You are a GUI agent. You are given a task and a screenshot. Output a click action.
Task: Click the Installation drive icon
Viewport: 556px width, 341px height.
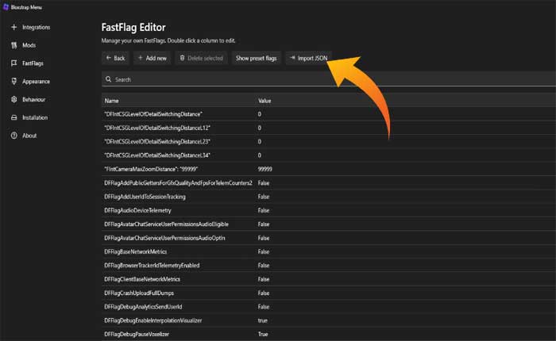click(14, 117)
